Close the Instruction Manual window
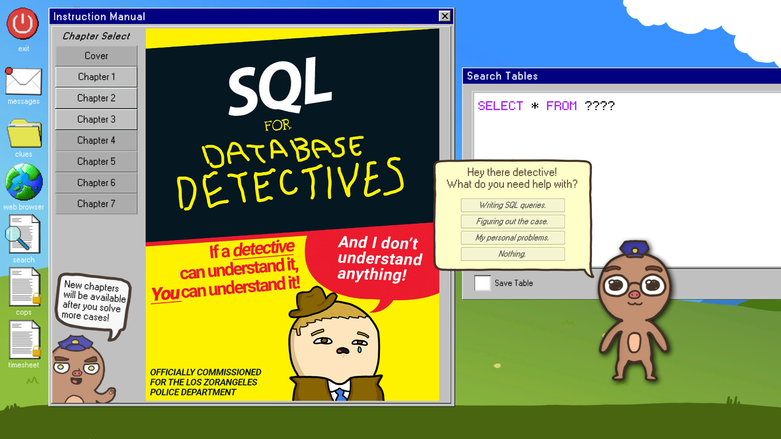 tap(445, 16)
